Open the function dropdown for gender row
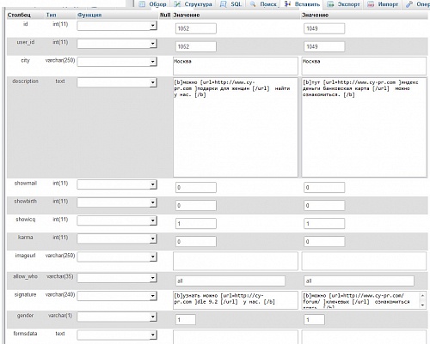 coord(117,317)
